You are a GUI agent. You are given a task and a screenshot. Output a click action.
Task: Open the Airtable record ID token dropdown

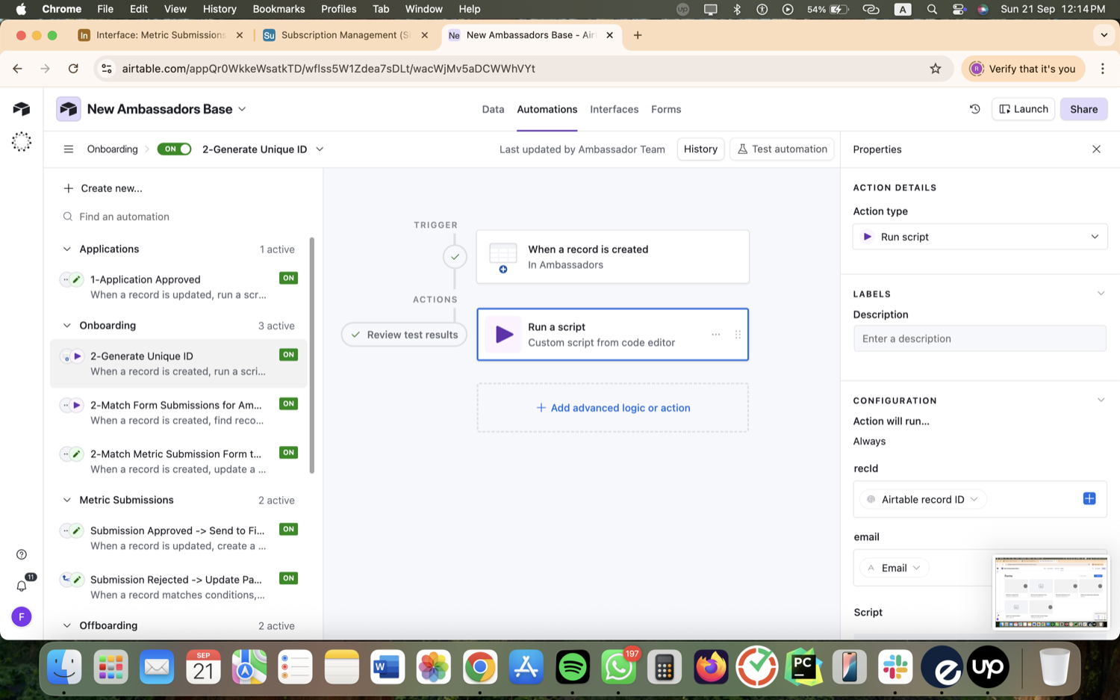(x=923, y=499)
